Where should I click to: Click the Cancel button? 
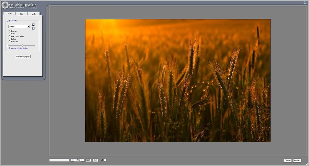287,161
